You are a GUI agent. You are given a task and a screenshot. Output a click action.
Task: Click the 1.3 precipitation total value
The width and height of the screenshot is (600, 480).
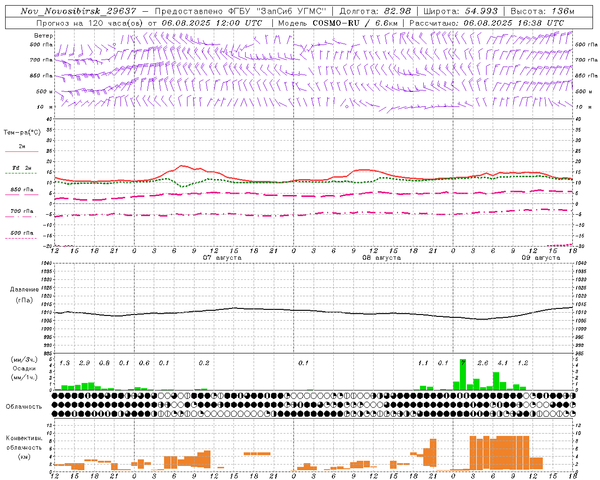click(65, 363)
